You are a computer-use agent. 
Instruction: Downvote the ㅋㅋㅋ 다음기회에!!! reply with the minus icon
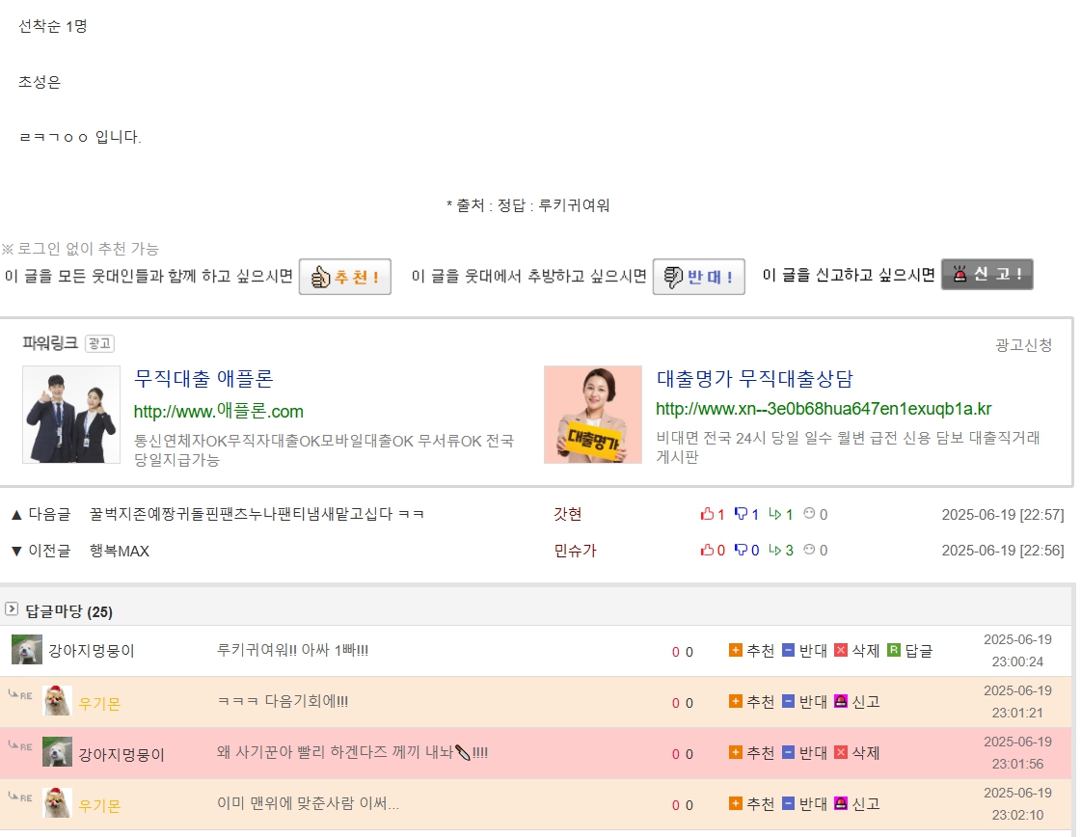tap(788, 701)
